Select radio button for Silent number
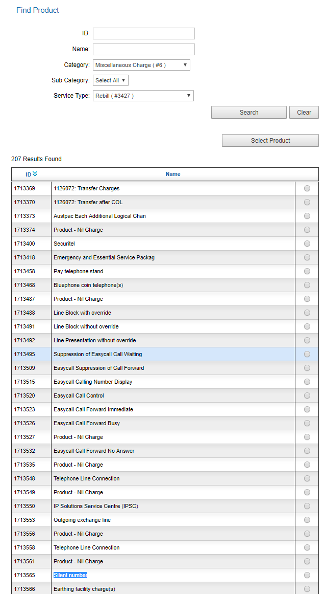 (307, 575)
